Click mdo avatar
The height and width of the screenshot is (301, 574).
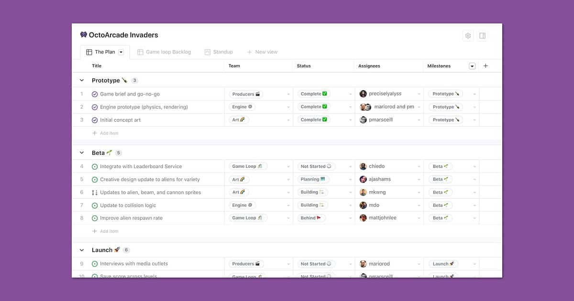pos(363,205)
